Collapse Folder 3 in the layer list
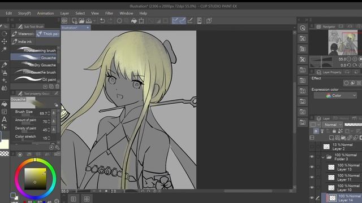 click(x=323, y=157)
